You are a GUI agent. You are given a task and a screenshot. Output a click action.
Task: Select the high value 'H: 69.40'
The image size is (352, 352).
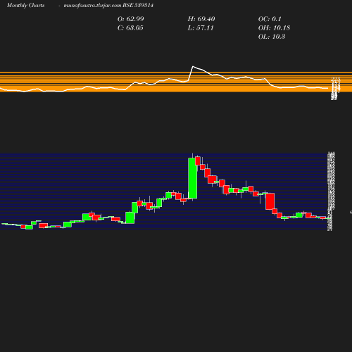[x=201, y=19]
